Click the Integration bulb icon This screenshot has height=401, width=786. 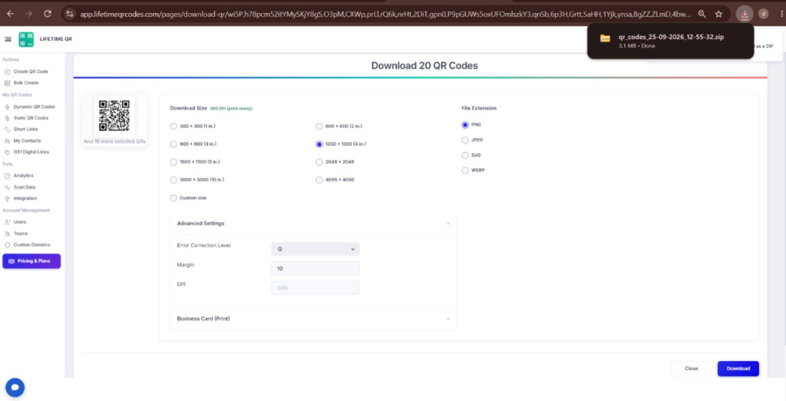click(x=7, y=199)
